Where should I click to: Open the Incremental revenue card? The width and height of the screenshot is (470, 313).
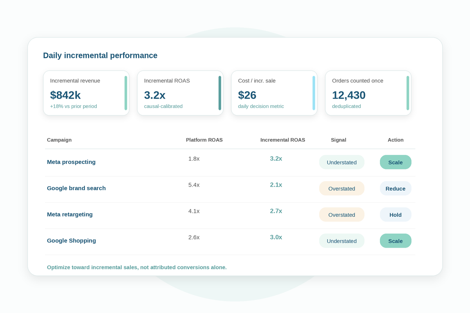click(86, 93)
